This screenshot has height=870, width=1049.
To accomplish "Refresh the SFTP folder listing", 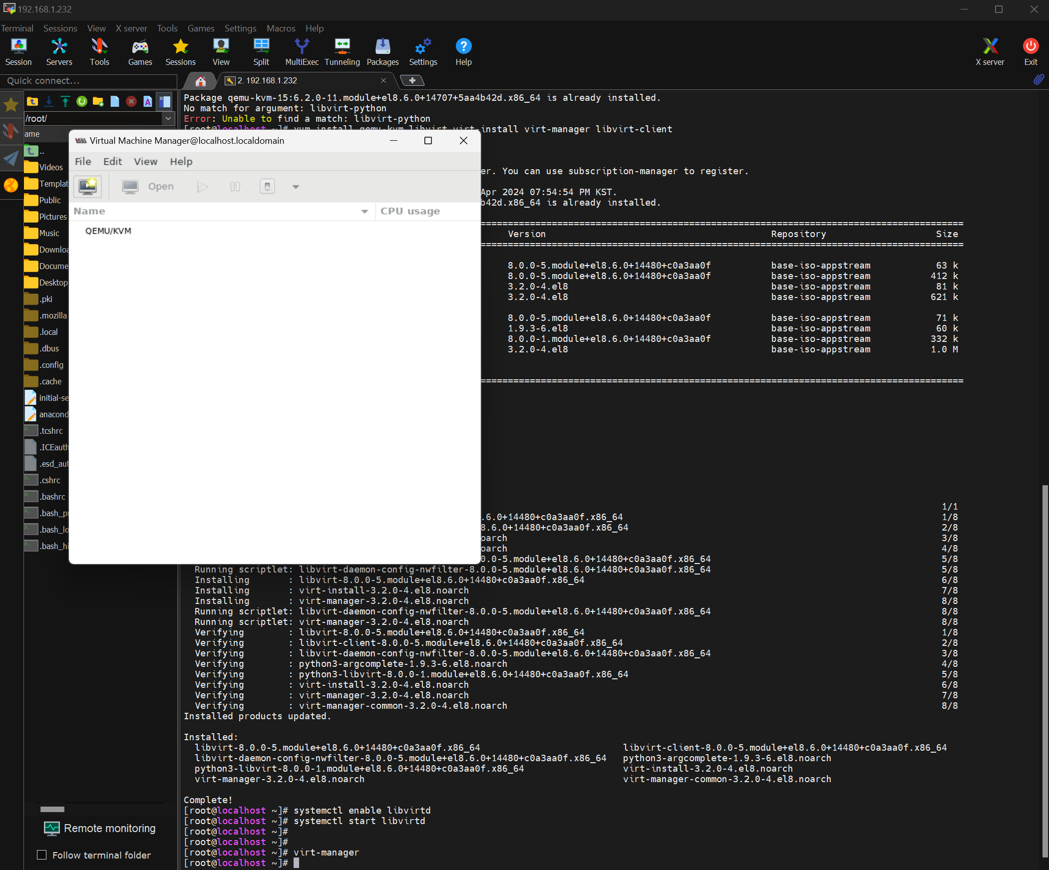I will [x=82, y=101].
